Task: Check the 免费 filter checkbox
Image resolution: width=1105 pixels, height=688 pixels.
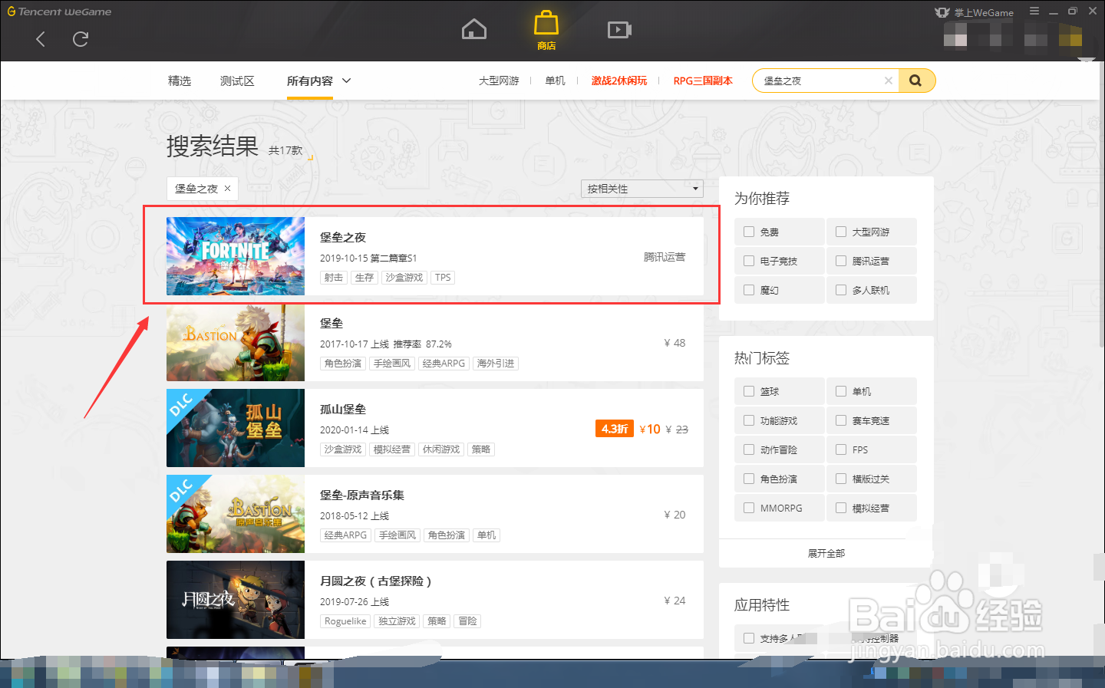Action: click(x=749, y=232)
